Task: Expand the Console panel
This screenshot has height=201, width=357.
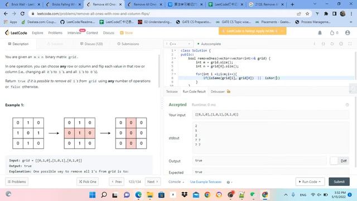Action: click(176, 181)
